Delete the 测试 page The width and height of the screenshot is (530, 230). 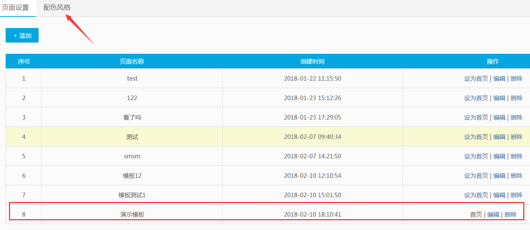point(517,137)
